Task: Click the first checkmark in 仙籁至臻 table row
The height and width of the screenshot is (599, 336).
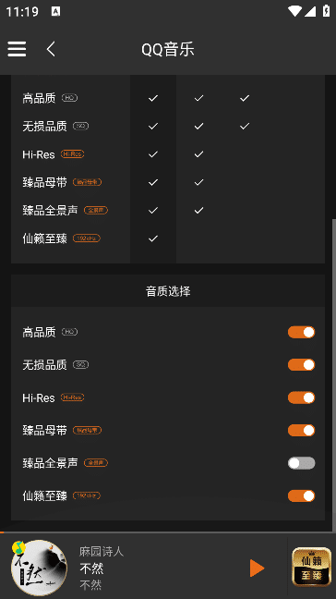Action: 153,238
